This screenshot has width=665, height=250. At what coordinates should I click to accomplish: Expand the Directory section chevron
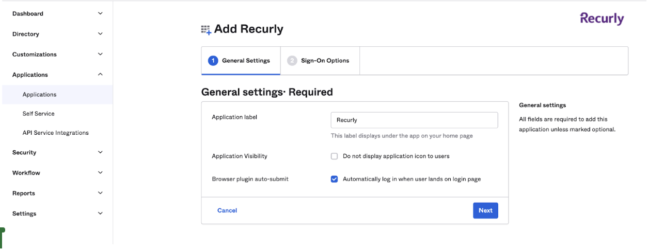pos(100,34)
